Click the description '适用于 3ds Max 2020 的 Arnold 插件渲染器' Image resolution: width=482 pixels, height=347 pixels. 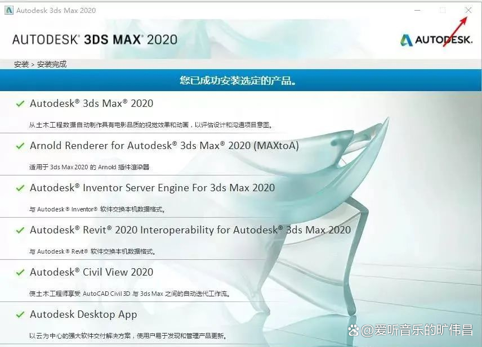click(x=89, y=167)
